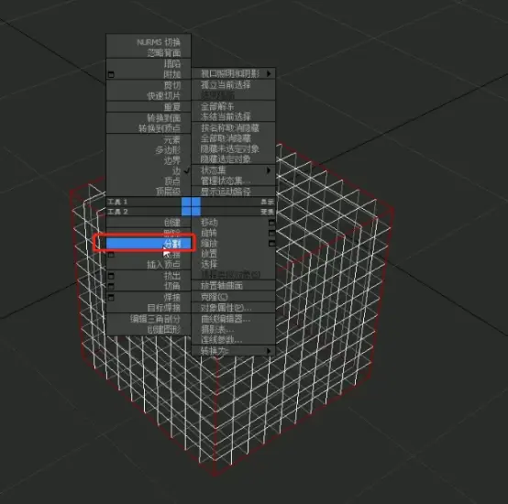Screen dimensions: 508x504
Task: Open settings box beside 挤出 (Extrude)
Action: pyautogui.click(x=111, y=276)
